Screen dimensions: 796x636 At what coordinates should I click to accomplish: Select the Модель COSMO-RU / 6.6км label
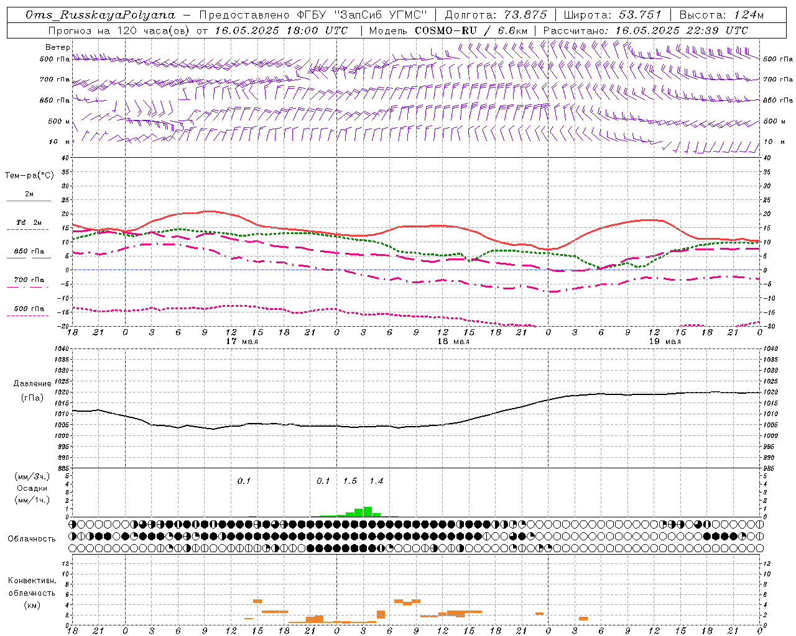point(448,30)
